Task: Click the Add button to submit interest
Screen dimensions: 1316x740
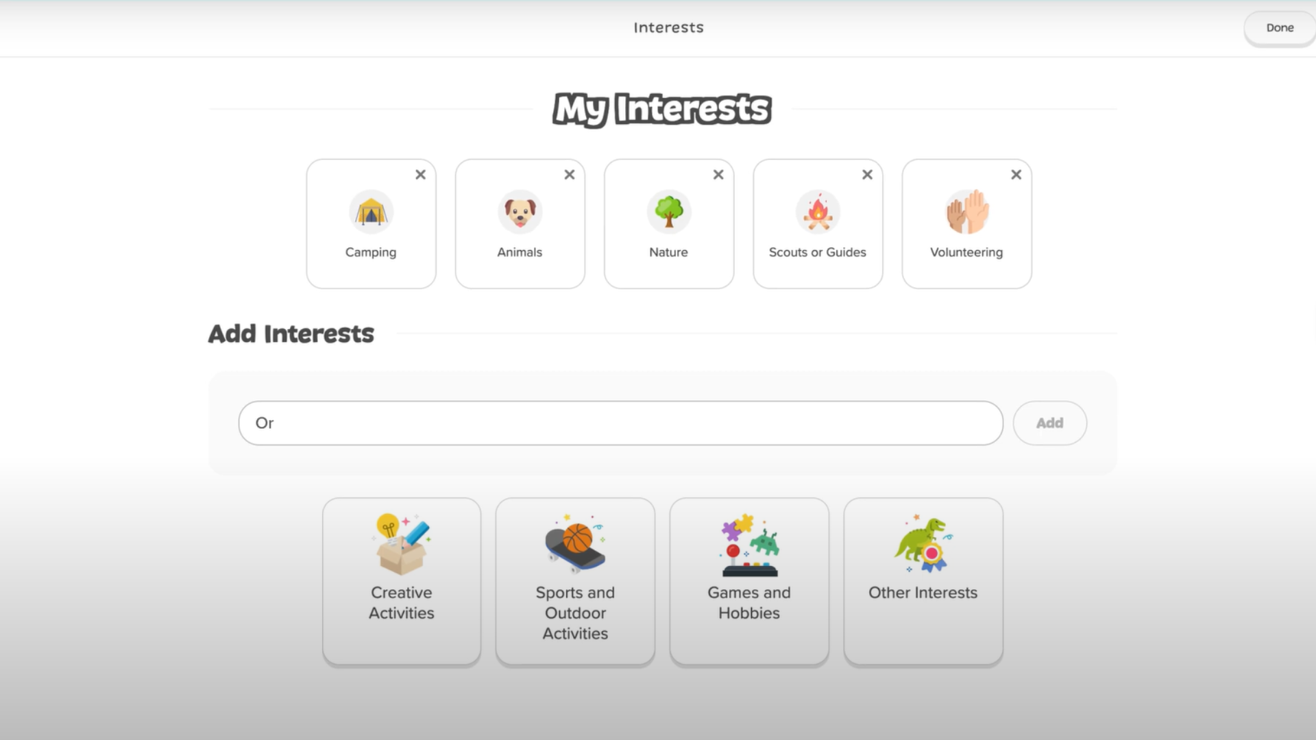Action: click(1049, 423)
